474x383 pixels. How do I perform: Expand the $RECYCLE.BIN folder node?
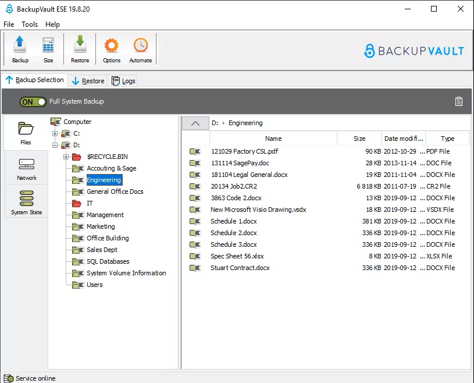(66, 157)
